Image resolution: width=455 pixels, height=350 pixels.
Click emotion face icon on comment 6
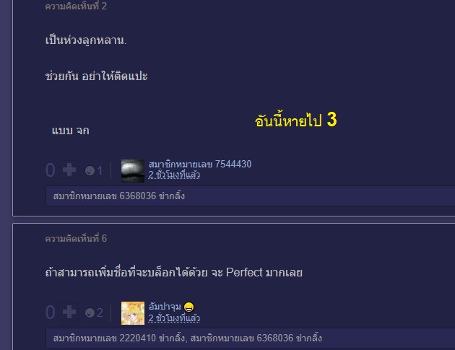click(90, 312)
